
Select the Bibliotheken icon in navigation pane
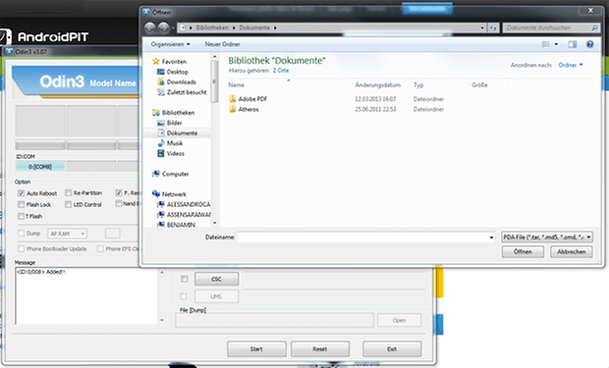point(156,113)
